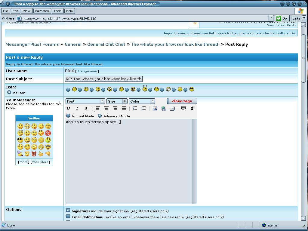
Task: Justify message text
Action: 124,108
